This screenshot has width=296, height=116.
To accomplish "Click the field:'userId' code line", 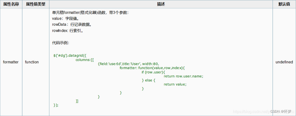I will coord(129,64).
